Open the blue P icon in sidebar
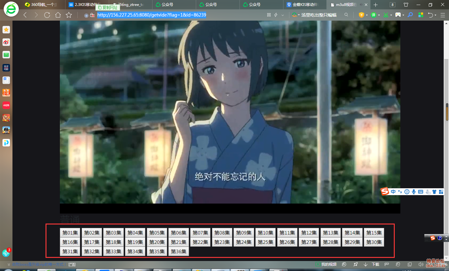The image size is (449, 271). 6,143
